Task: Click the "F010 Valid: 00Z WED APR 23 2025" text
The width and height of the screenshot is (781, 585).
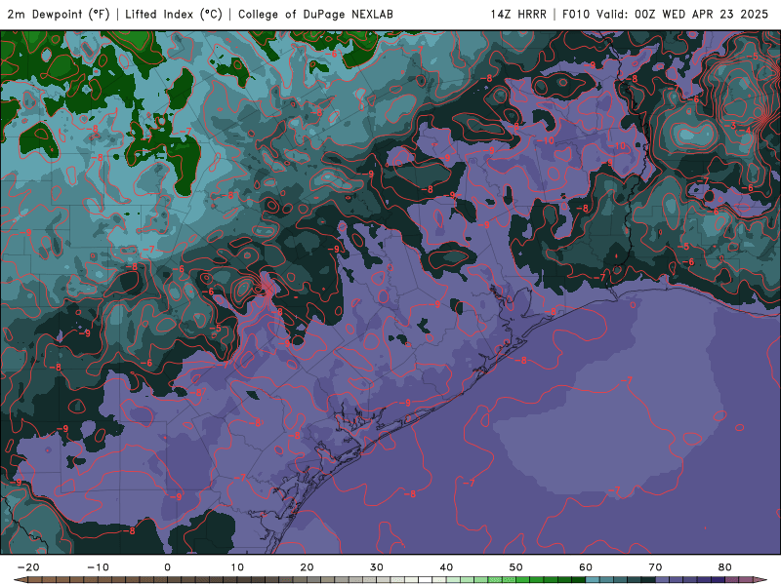Action: coord(665,14)
